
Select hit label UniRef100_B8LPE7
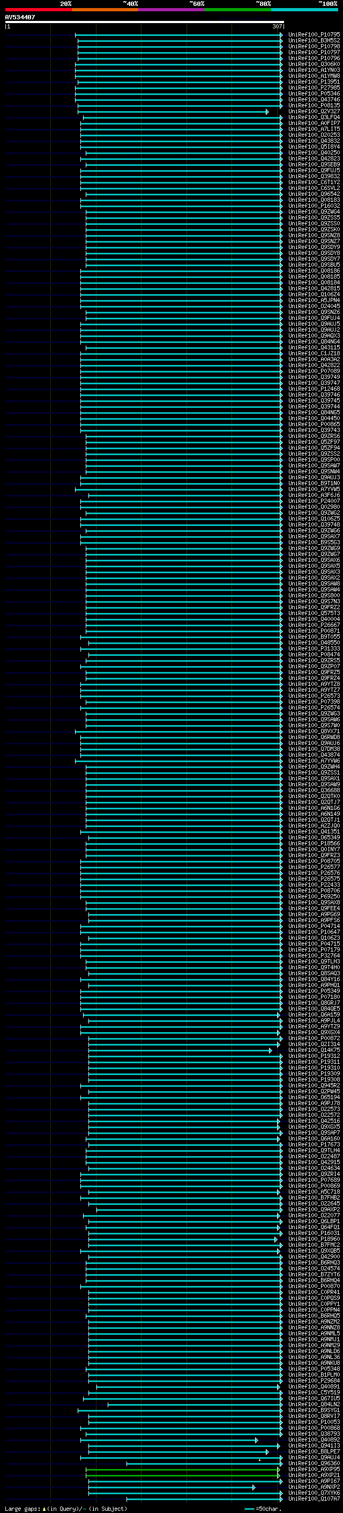(314, 1451)
